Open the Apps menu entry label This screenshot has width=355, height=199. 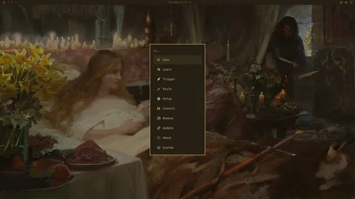point(166,60)
